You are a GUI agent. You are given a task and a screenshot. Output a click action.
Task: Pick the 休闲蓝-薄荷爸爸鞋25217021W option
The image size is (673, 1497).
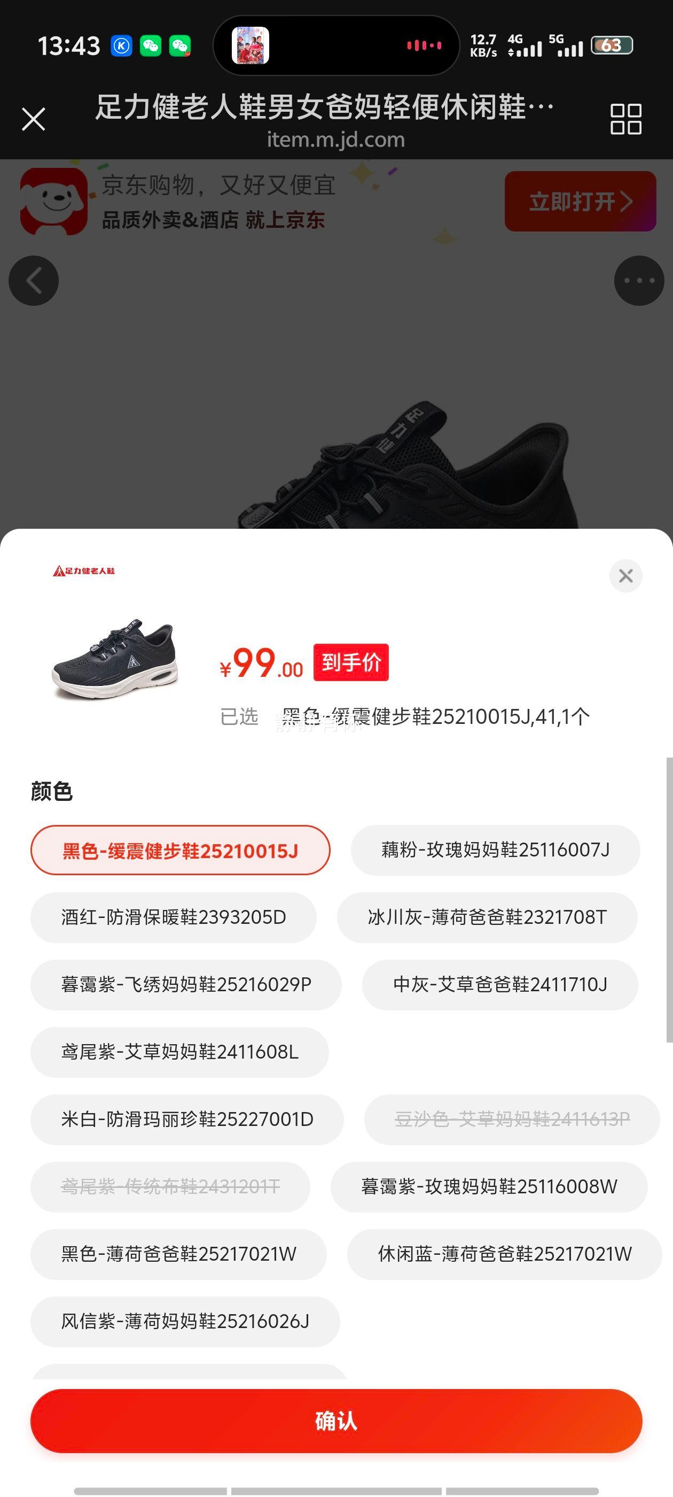point(505,1255)
